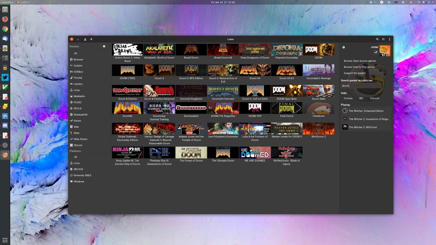The image size is (436, 245).
Task: Select Freedoom game thumbnail
Action: tap(318, 108)
